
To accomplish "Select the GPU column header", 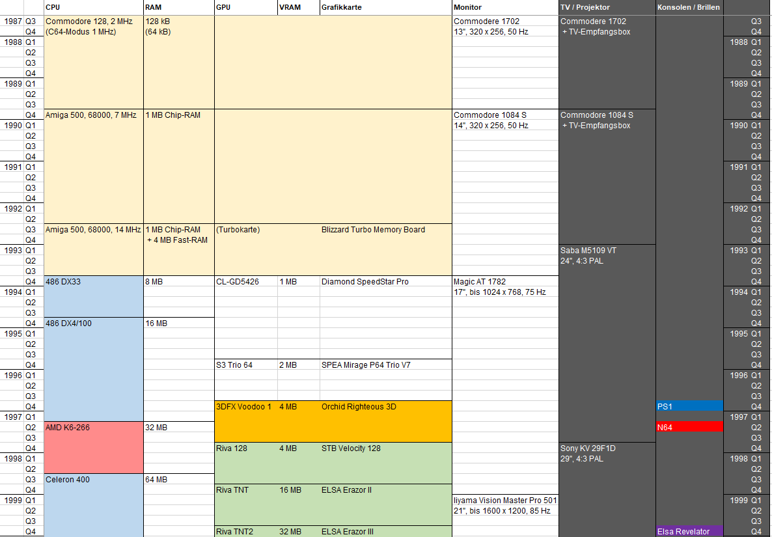I will click(x=245, y=7).
